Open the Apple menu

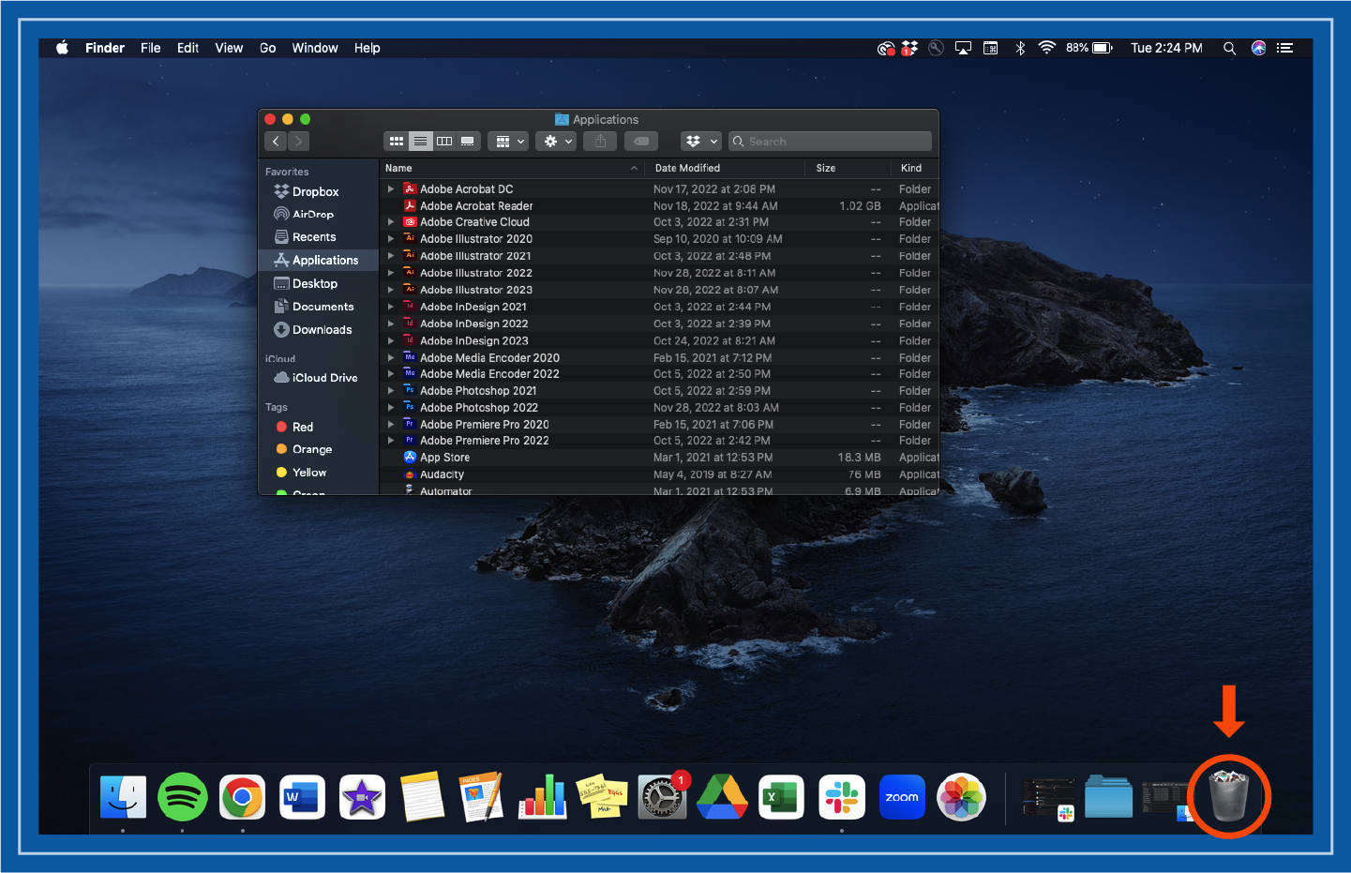63,48
